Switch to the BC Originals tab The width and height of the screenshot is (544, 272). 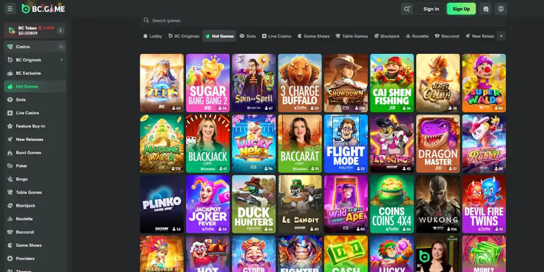(184, 36)
